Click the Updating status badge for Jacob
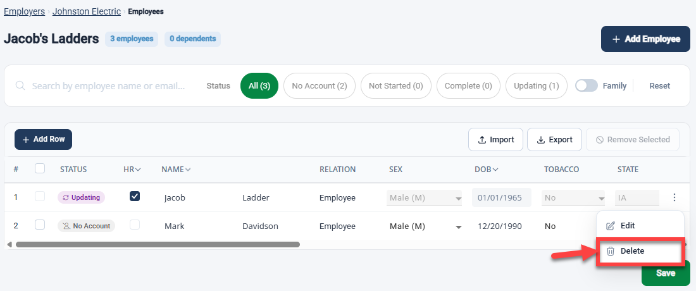Viewport: 696px width, 291px height. 81,197
